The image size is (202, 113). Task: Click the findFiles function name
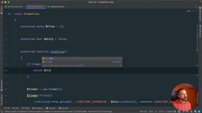57,51
